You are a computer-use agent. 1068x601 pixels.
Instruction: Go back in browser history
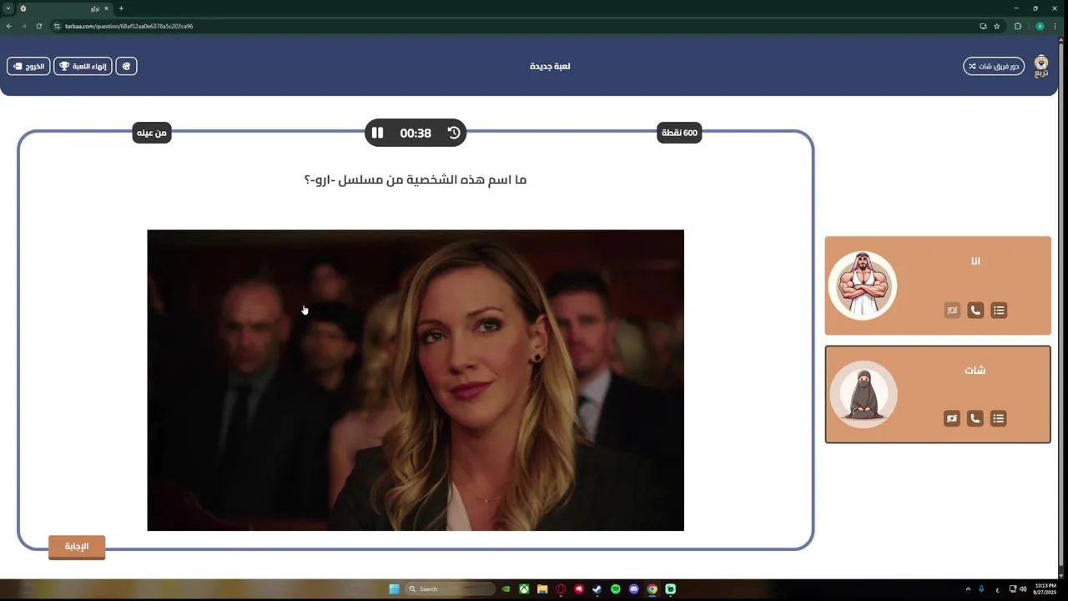coord(9,26)
